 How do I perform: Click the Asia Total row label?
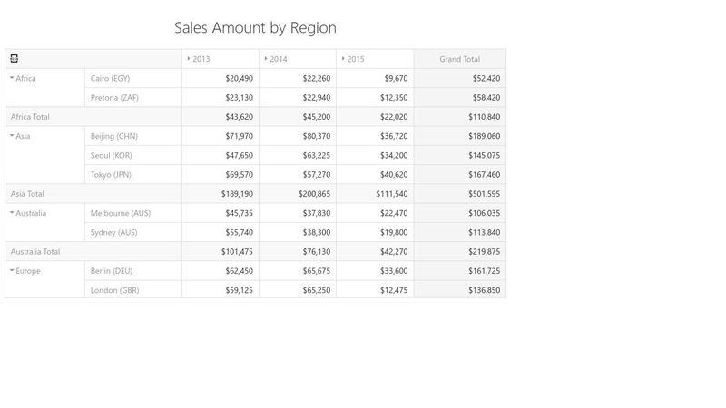coord(27,194)
